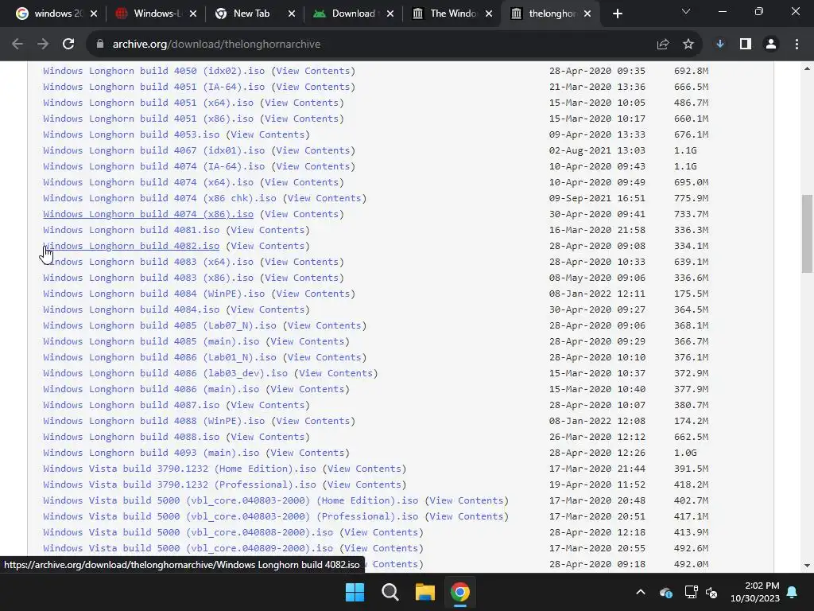This screenshot has width=814, height=611.
Task: Click the vertical scrollbar thumb
Action: pyautogui.click(x=807, y=234)
